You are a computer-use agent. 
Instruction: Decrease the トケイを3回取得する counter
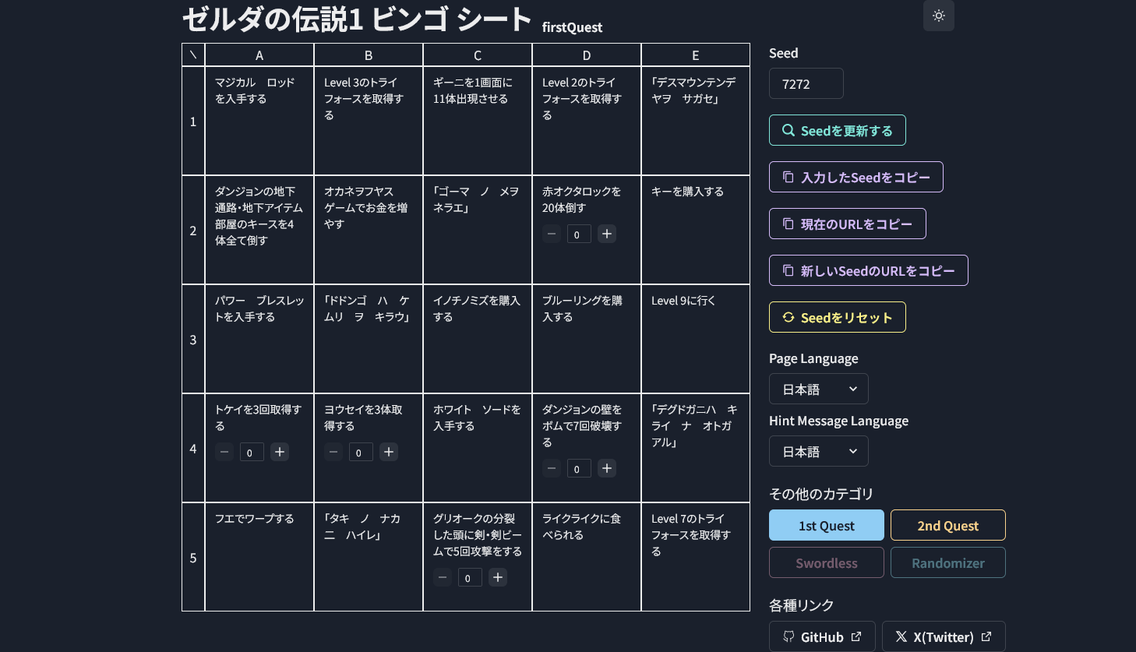point(224,452)
